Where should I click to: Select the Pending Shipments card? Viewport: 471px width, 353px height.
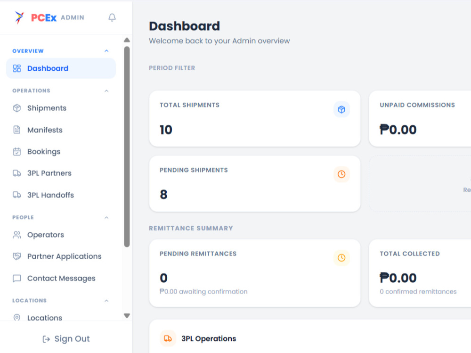click(255, 184)
